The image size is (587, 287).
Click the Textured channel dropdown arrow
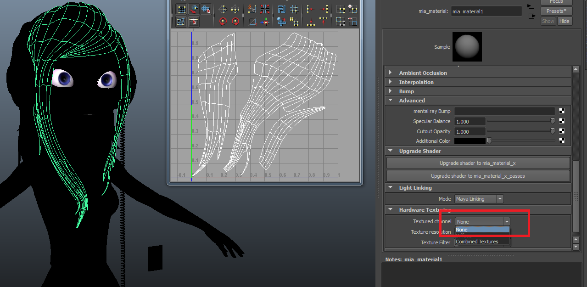507,222
